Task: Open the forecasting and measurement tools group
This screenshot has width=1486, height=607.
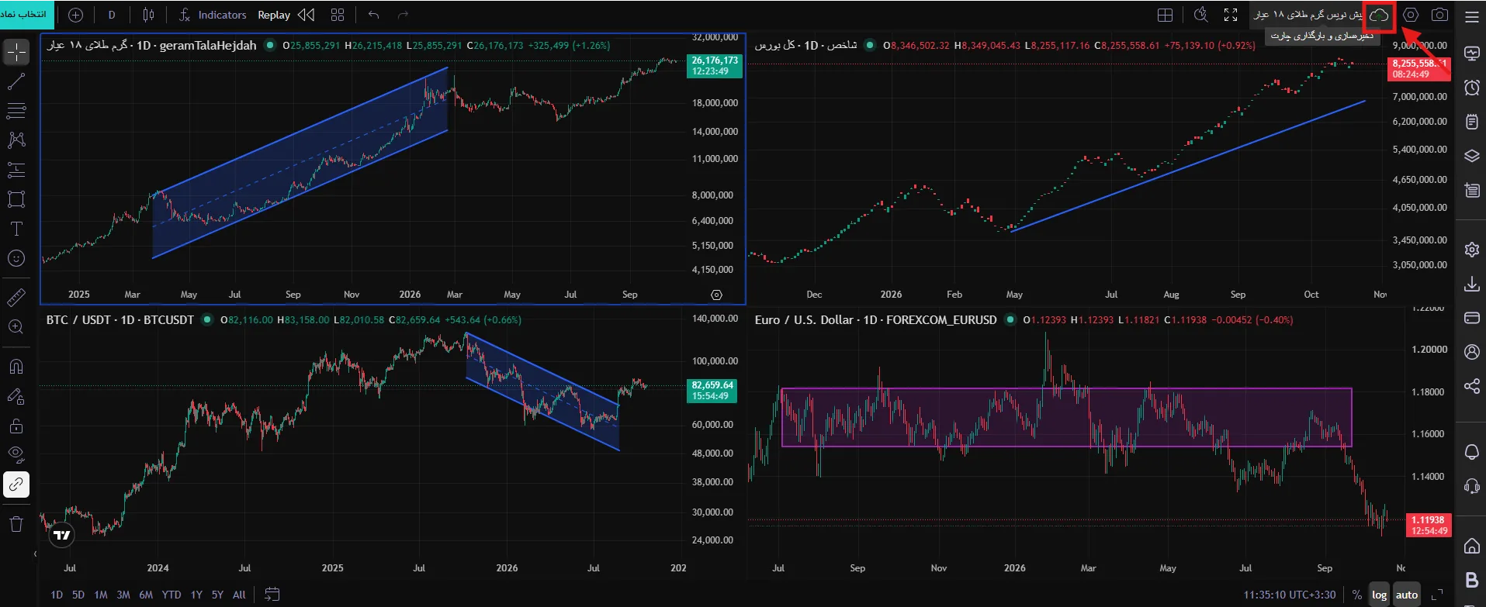Action: 16,170
